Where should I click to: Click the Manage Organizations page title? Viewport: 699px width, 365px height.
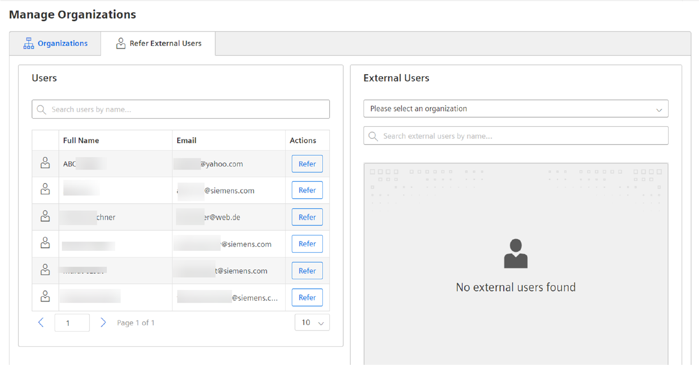[72, 14]
